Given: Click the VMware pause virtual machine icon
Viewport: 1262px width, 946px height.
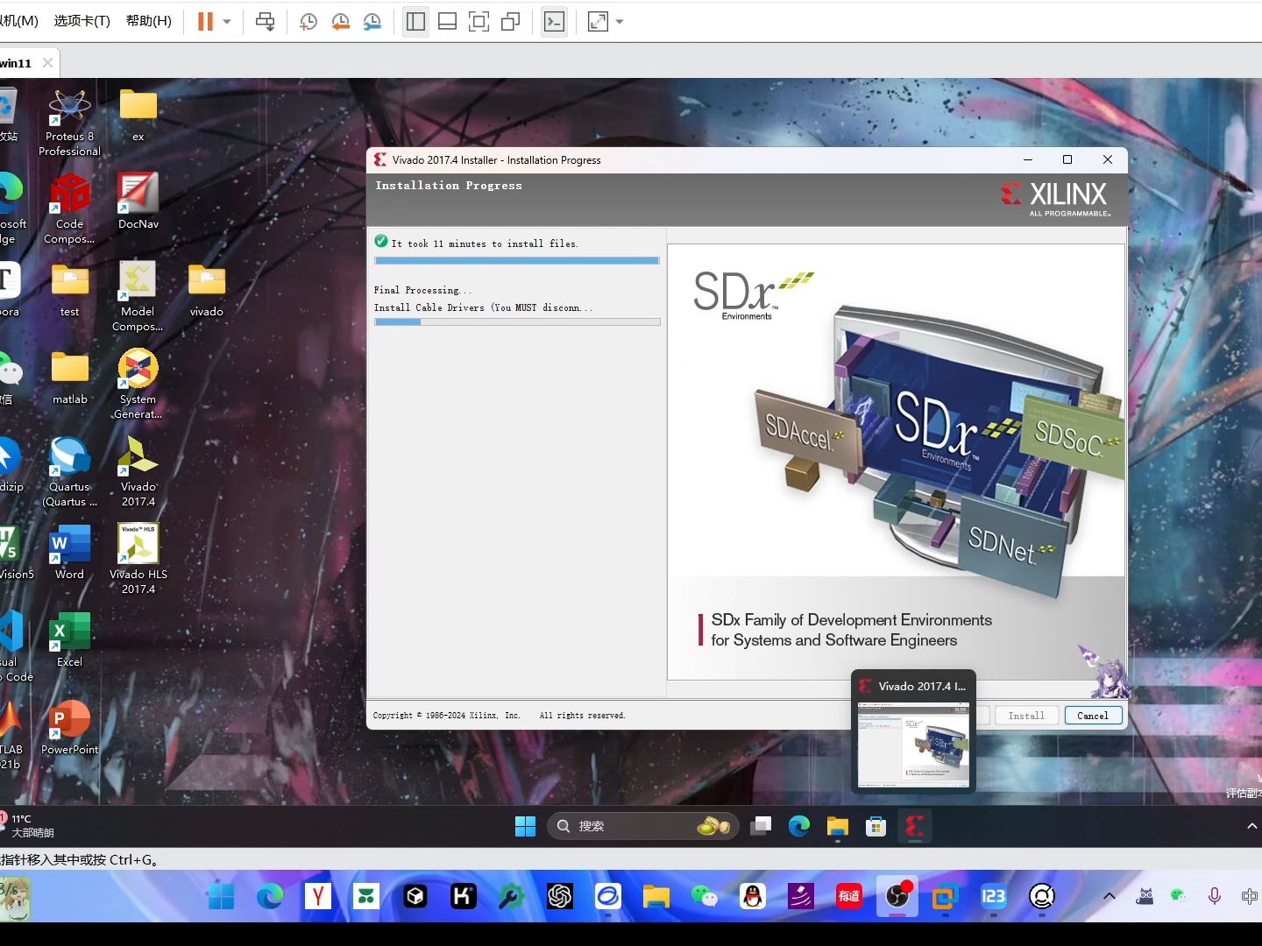Looking at the screenshot, I should point(205,21).
